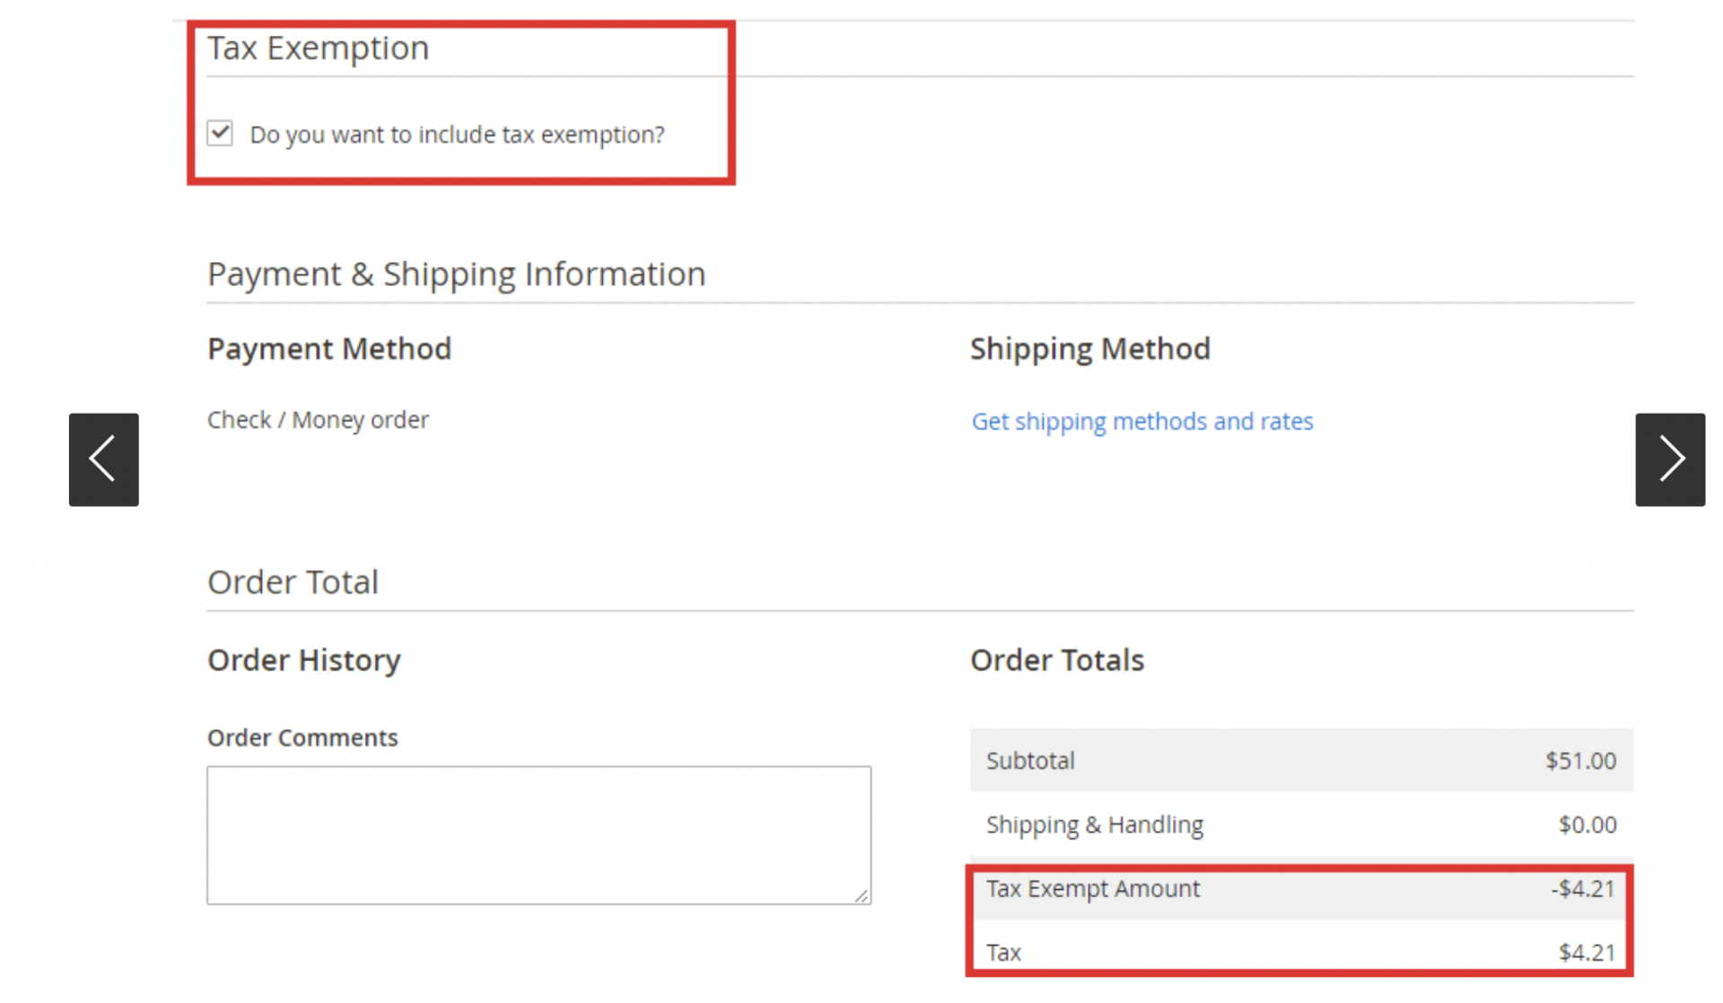Click the Payment Method label
The width and height of the screenshot is (1723, 1003).
329,348
